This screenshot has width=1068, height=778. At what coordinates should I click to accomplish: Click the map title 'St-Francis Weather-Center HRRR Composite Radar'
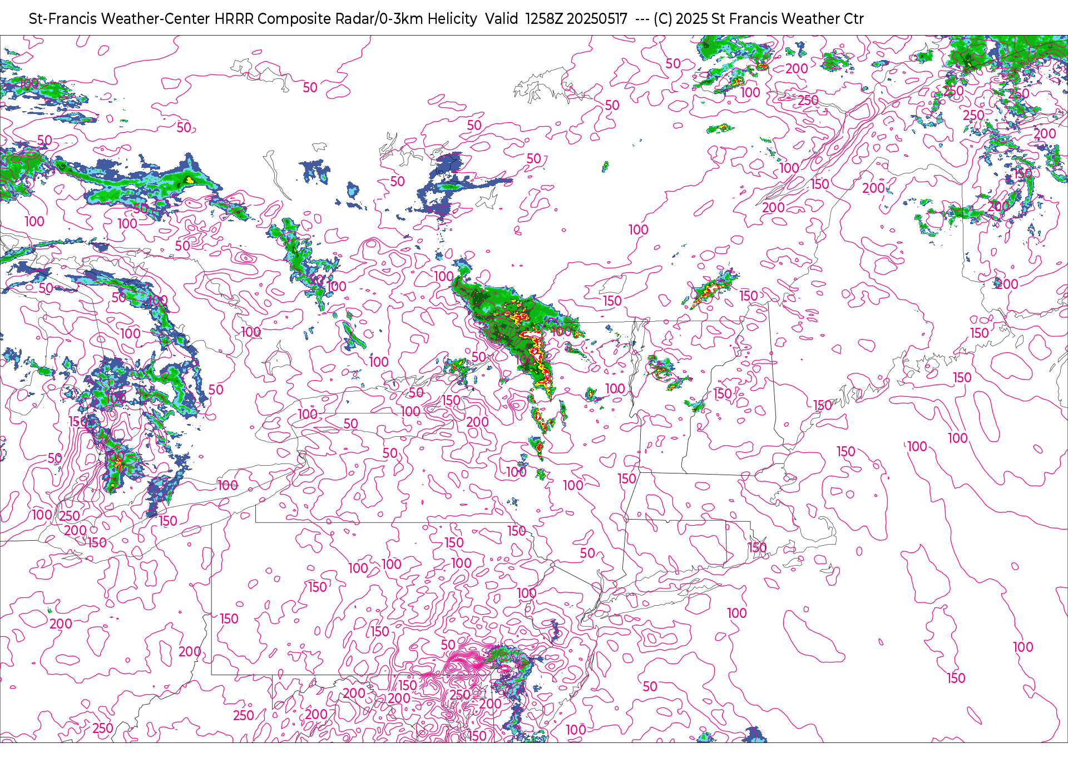click(x=201, y=19)
